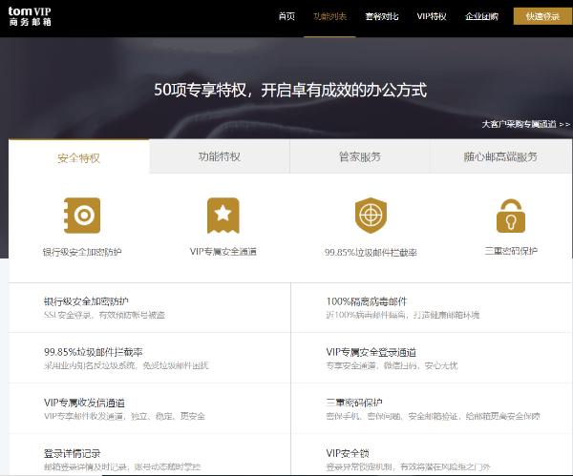Viewport: 573px width, 476px height.
Task: Click the triple password padlock icon
Action: [x=510, y=217]
